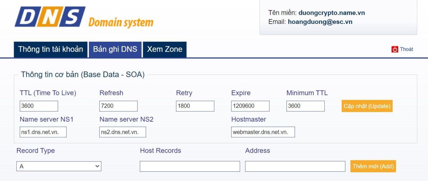The height and width of the screenshot is (181, 428).
Task: Click the Hostmaster input field
Action: 263,132
